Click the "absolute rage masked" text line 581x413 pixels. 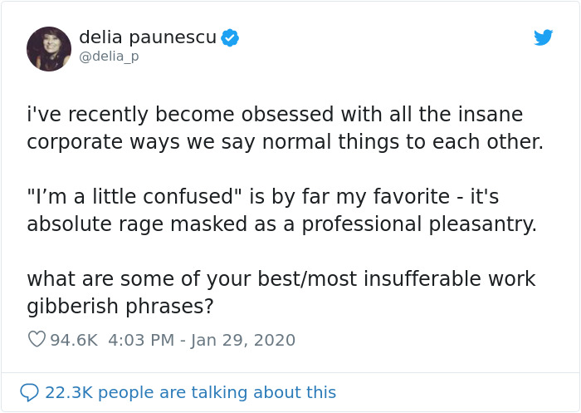[x=282, y=224]
